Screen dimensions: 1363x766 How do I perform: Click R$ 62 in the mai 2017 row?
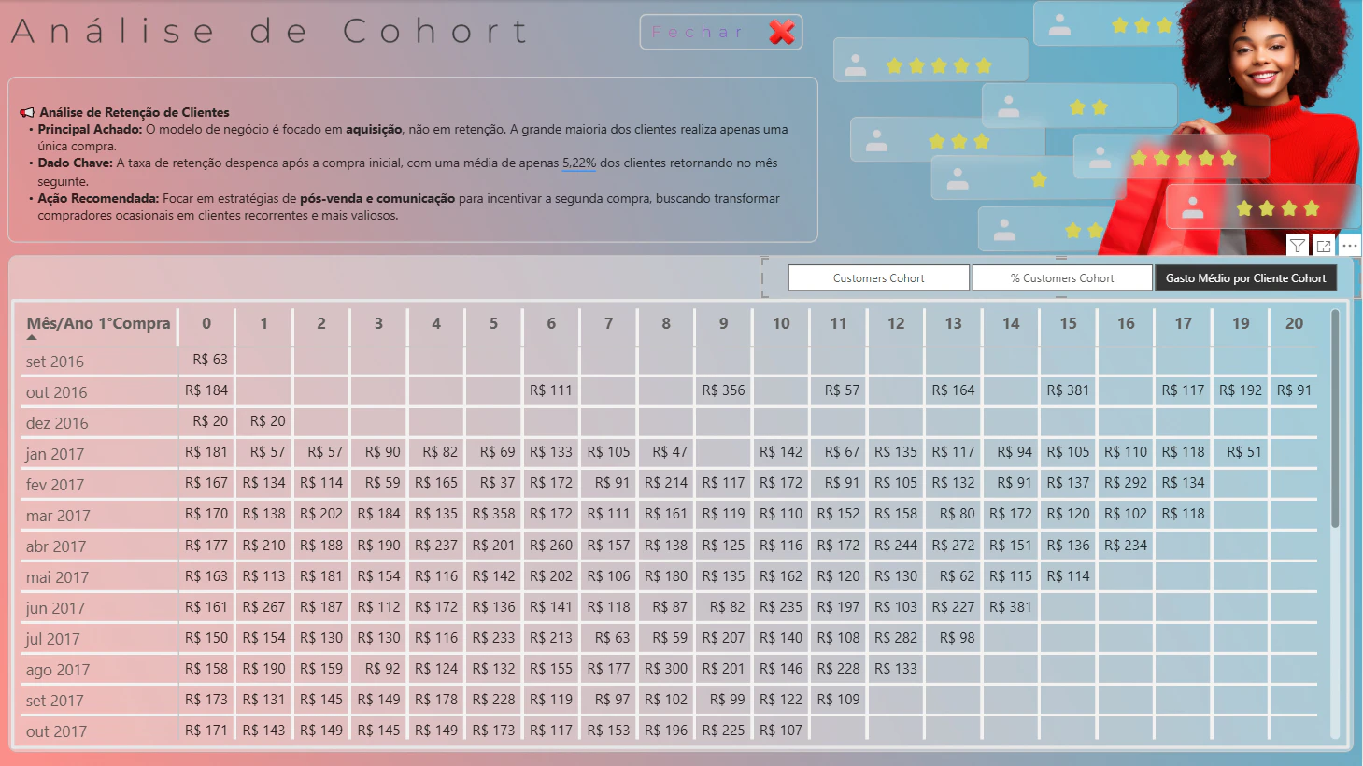point(957,575)
